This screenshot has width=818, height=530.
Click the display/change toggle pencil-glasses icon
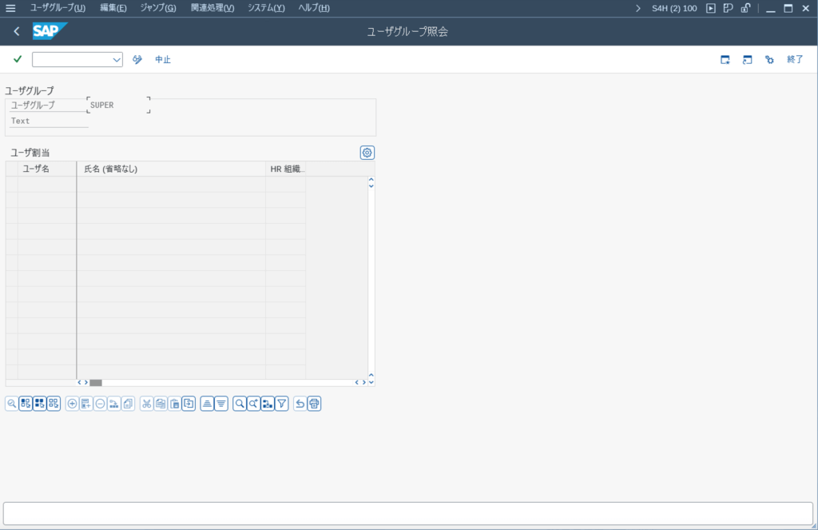[137, 59]
